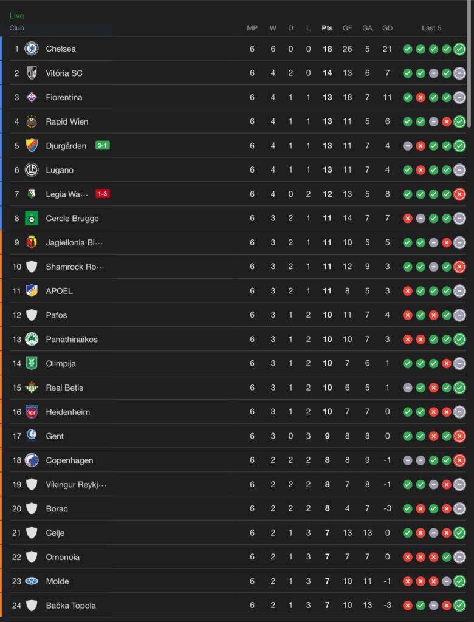Click Chelsea's most recent win result indicator
474x622 pixels.
point(459,49)
